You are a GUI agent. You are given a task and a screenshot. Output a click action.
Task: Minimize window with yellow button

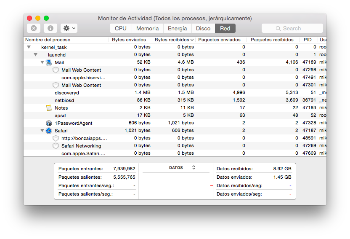(x=38, y=18)
